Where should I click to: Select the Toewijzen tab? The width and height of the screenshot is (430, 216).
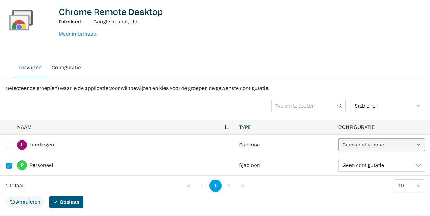coord(30,68)
